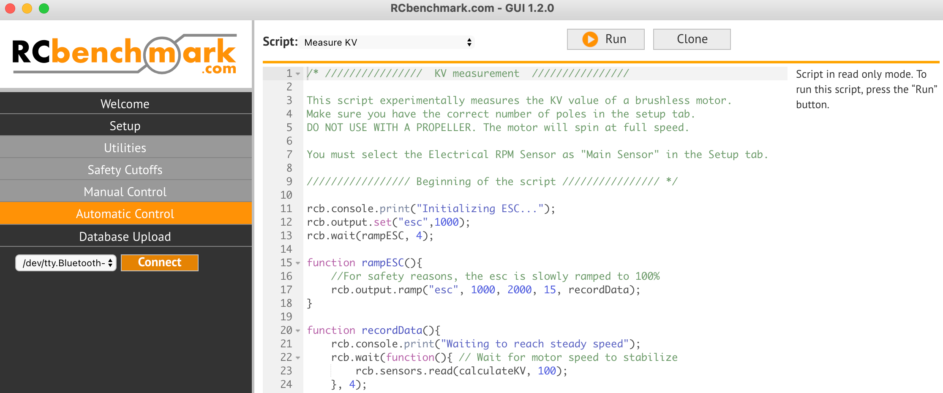
Task: Click the RCbenchmark.com logo
Action: (x=125, y=55)
